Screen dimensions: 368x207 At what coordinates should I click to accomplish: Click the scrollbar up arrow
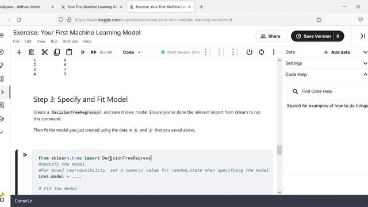coord(279,60)
